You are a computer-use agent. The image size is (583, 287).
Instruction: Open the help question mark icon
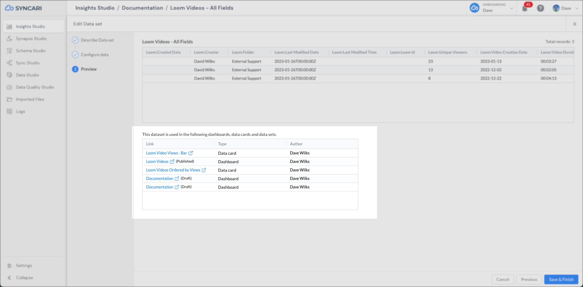pos(541,8)
